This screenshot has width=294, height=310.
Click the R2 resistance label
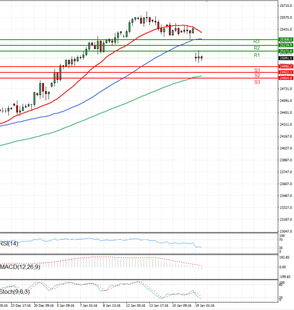point(256,48)
